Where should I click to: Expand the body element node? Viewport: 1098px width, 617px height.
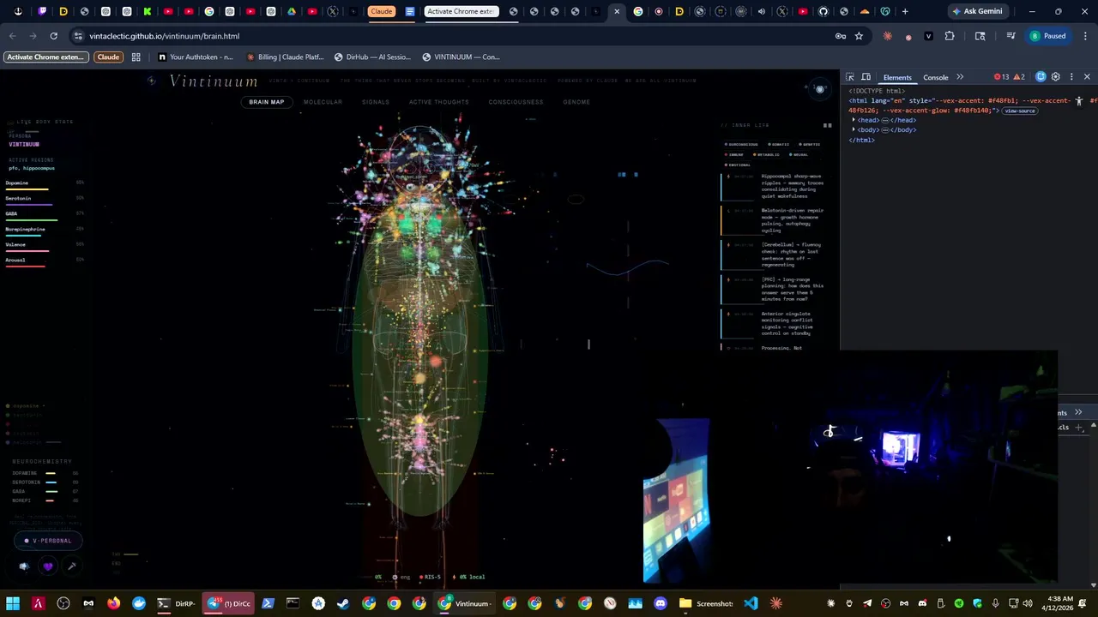pos(854,129)
